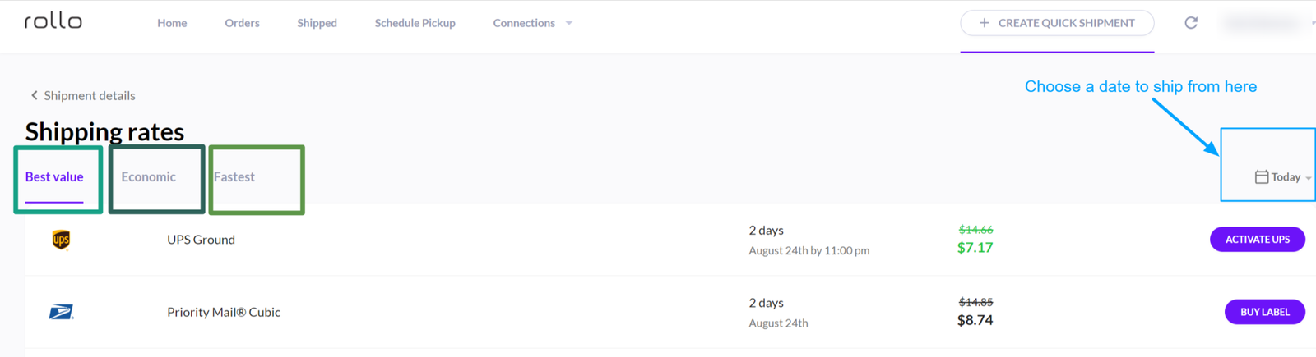This screenshot has width=1316, height=357.
Task: Click the Rollo logo
Action: (x=53, y=21)
